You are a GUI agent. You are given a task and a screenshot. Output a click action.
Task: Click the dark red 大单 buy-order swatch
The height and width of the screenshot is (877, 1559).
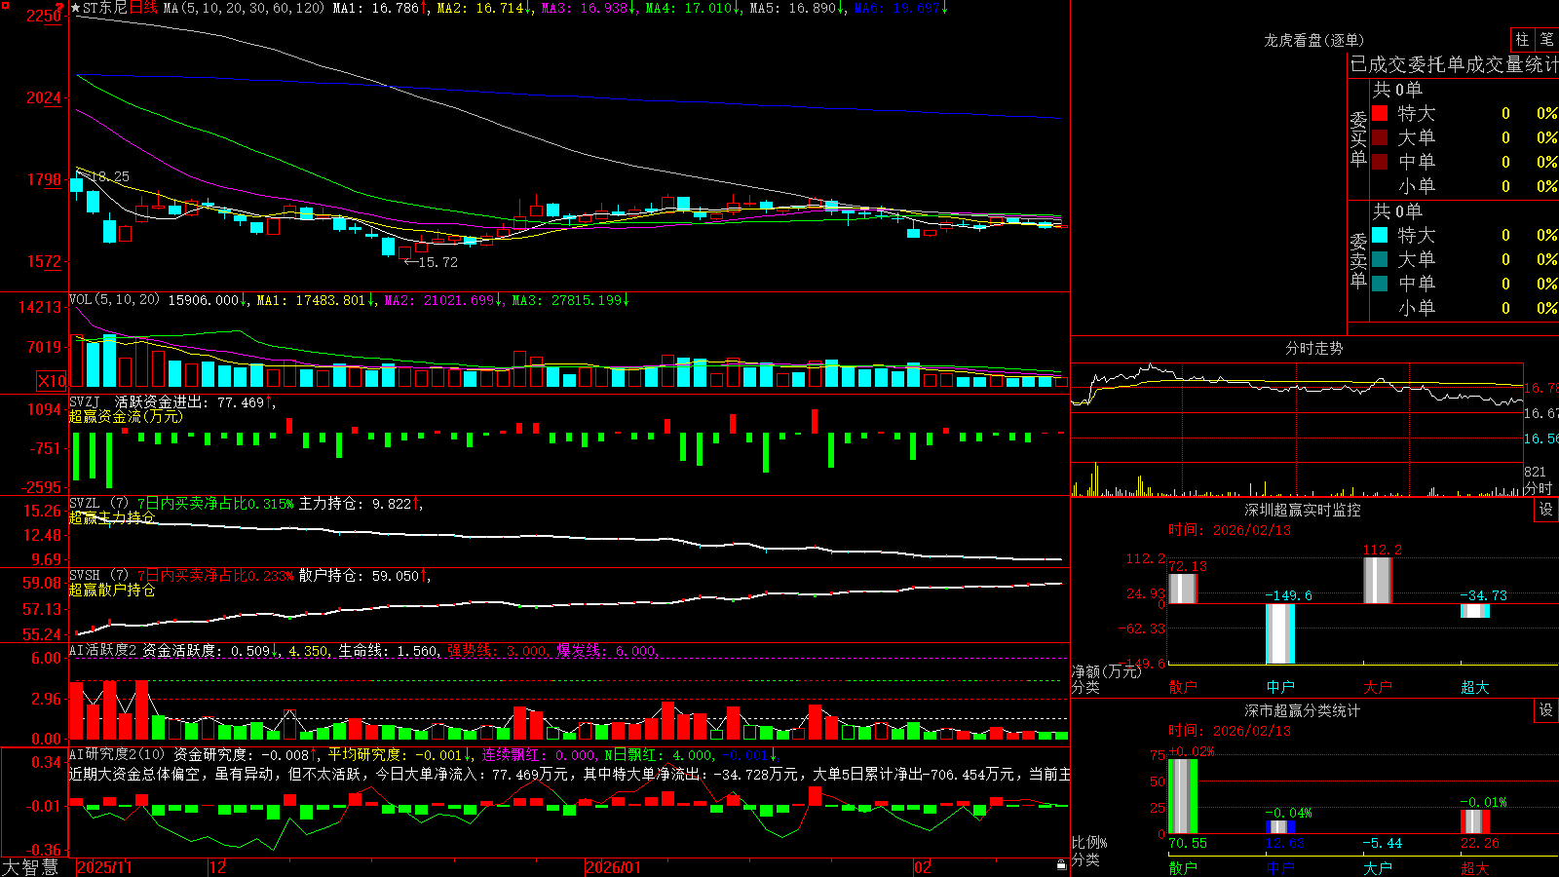(1380, 137)
